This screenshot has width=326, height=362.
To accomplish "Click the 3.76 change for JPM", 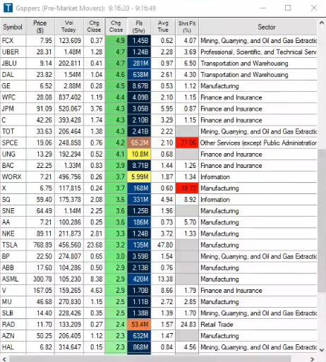I will pos(94,109).
